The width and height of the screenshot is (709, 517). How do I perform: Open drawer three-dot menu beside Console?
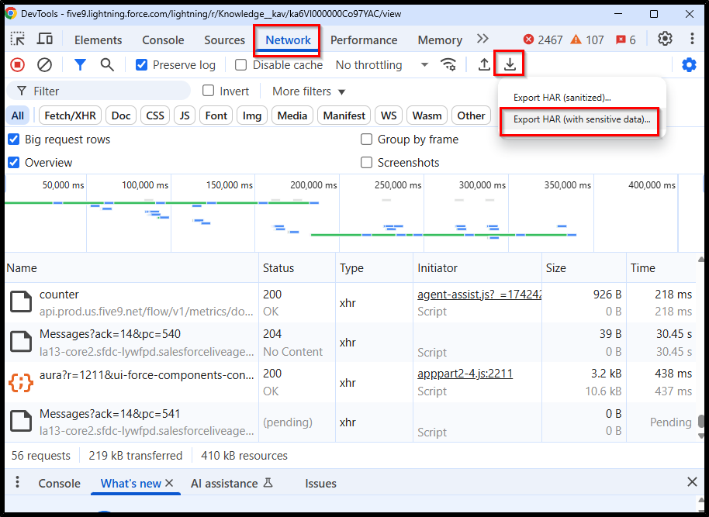pyautogui.click(x=17, y=482)
